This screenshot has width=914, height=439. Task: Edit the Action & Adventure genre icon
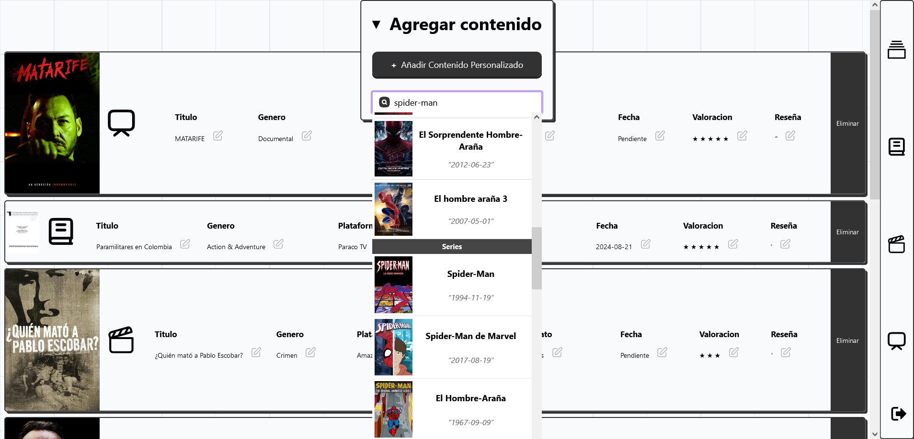click(278, 244)
